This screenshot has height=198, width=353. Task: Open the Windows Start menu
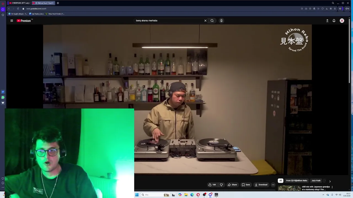(x=137, y=195)
